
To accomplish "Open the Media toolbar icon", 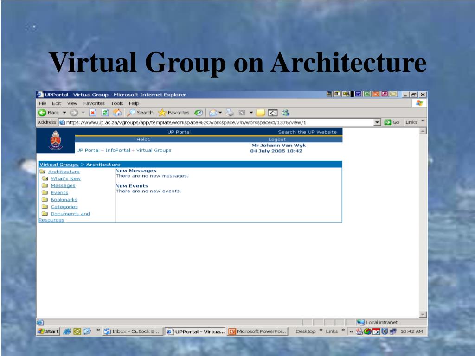I will tap(199, 113).
